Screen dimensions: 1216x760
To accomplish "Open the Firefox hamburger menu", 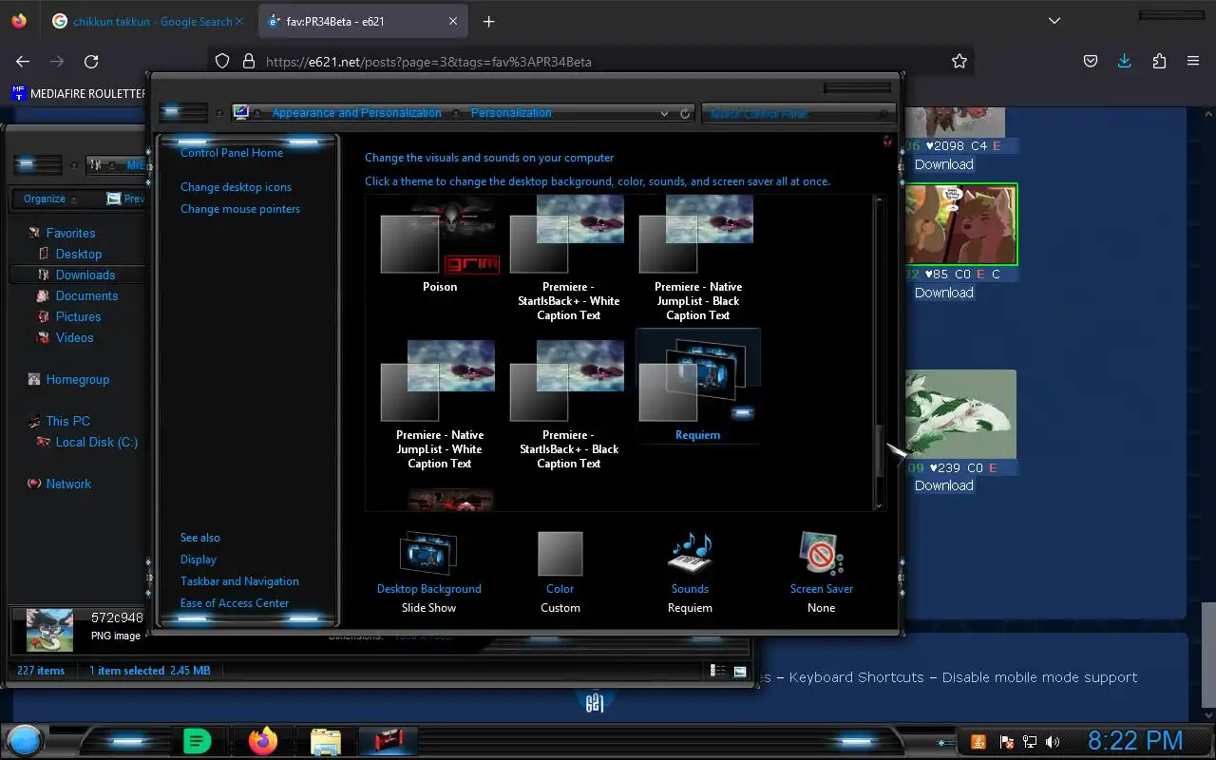I will [x=1193, y=61].
